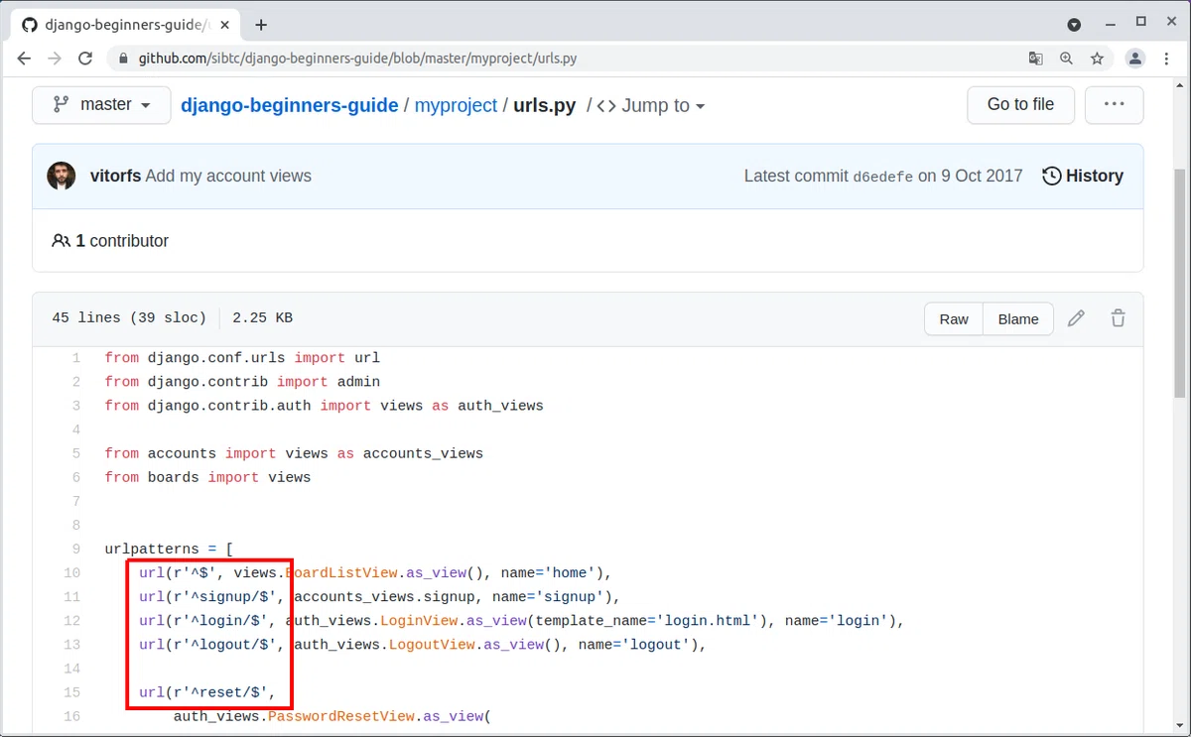Open the master branch dropdown
Image resolution: width=1191 pixels, height=737 pixels.
click(x=101, y=104)
